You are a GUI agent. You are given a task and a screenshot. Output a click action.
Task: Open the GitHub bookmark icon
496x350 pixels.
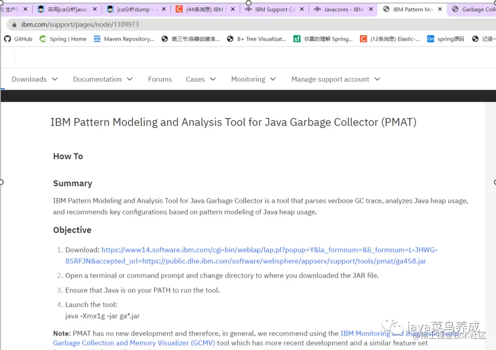click(8, 39)
